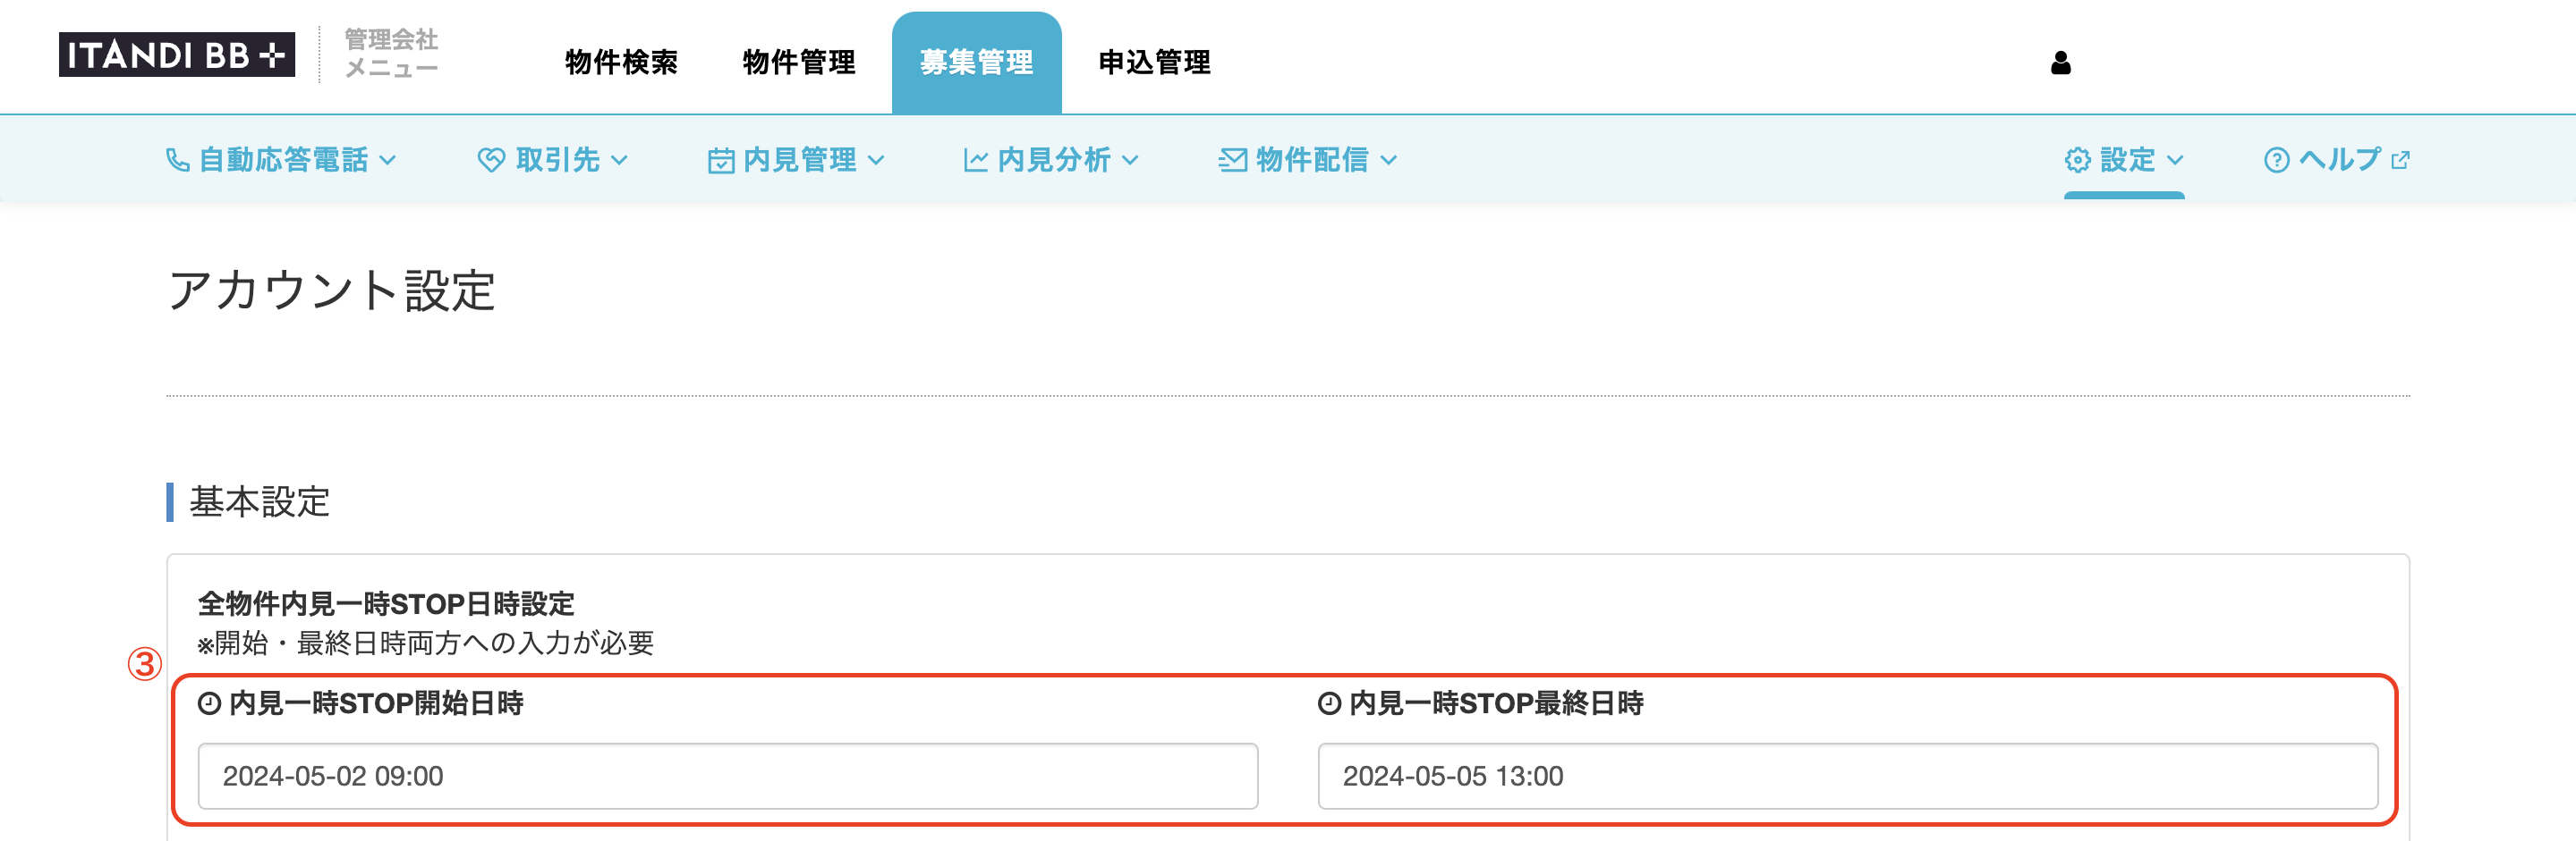Open the user account profile icon

tap(2060, 63)
